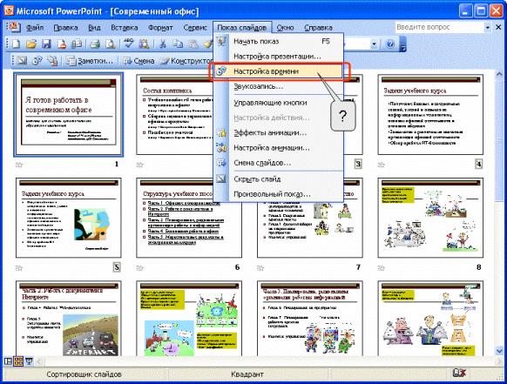The width and height of the screenshot is (507, 384).
Task: Click the Slide Sorter view icon at bottom
Action: [x=18, y=361]
